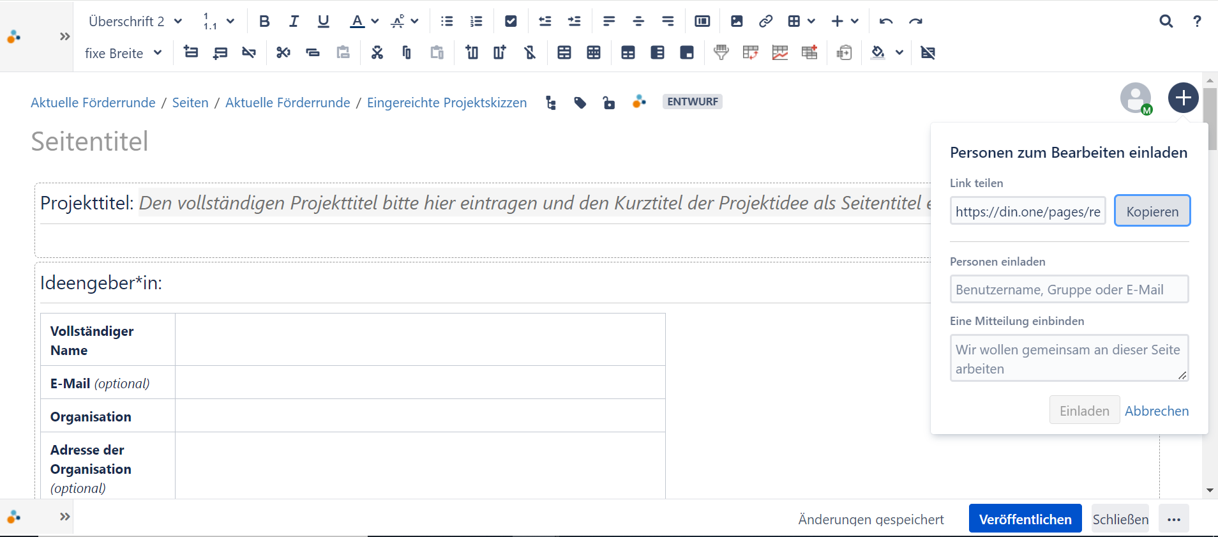The height and width of the screenshot is (537, 1218).
Task: Open the table cell fill color picker
Action: coord(878,52)
